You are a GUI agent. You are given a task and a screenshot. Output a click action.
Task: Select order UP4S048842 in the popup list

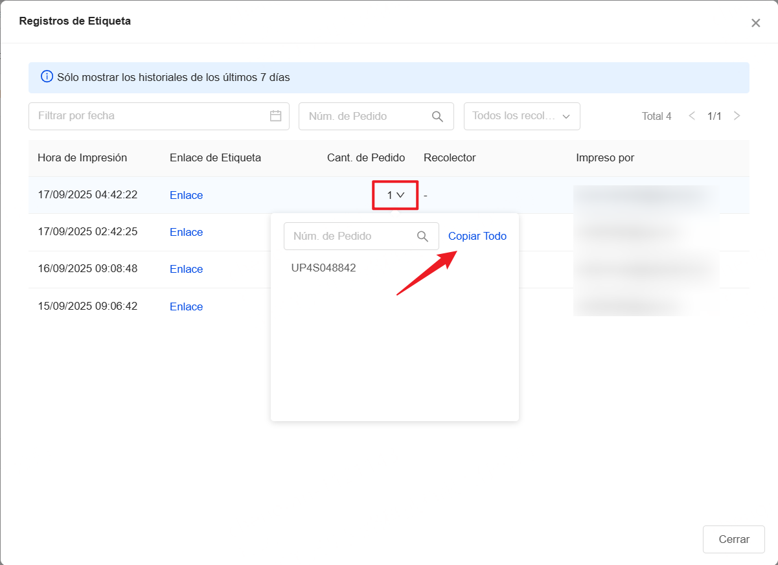pyautogui.click(x=324, y=268)
